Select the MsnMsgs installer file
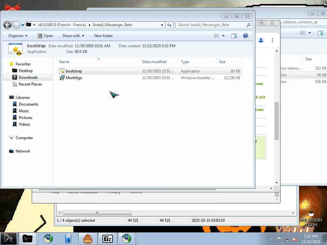The image size is (327, 245). [x=149, y=78]
